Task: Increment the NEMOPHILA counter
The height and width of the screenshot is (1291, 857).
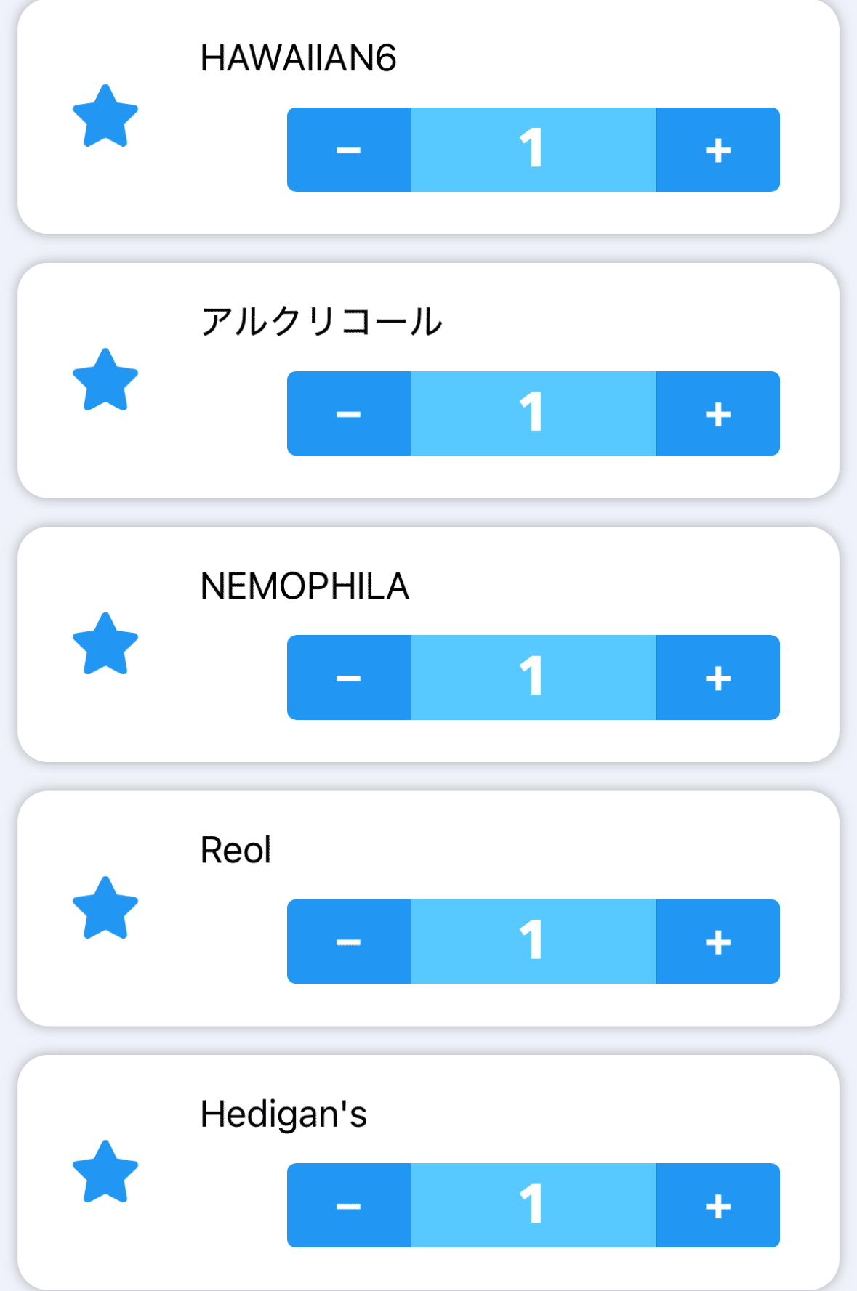Action: (x=717, y=677)
